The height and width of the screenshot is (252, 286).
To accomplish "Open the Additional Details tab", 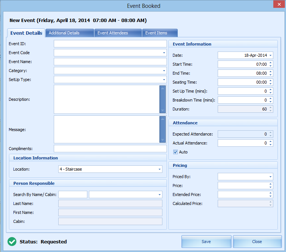I will click(x=70, y=33).
